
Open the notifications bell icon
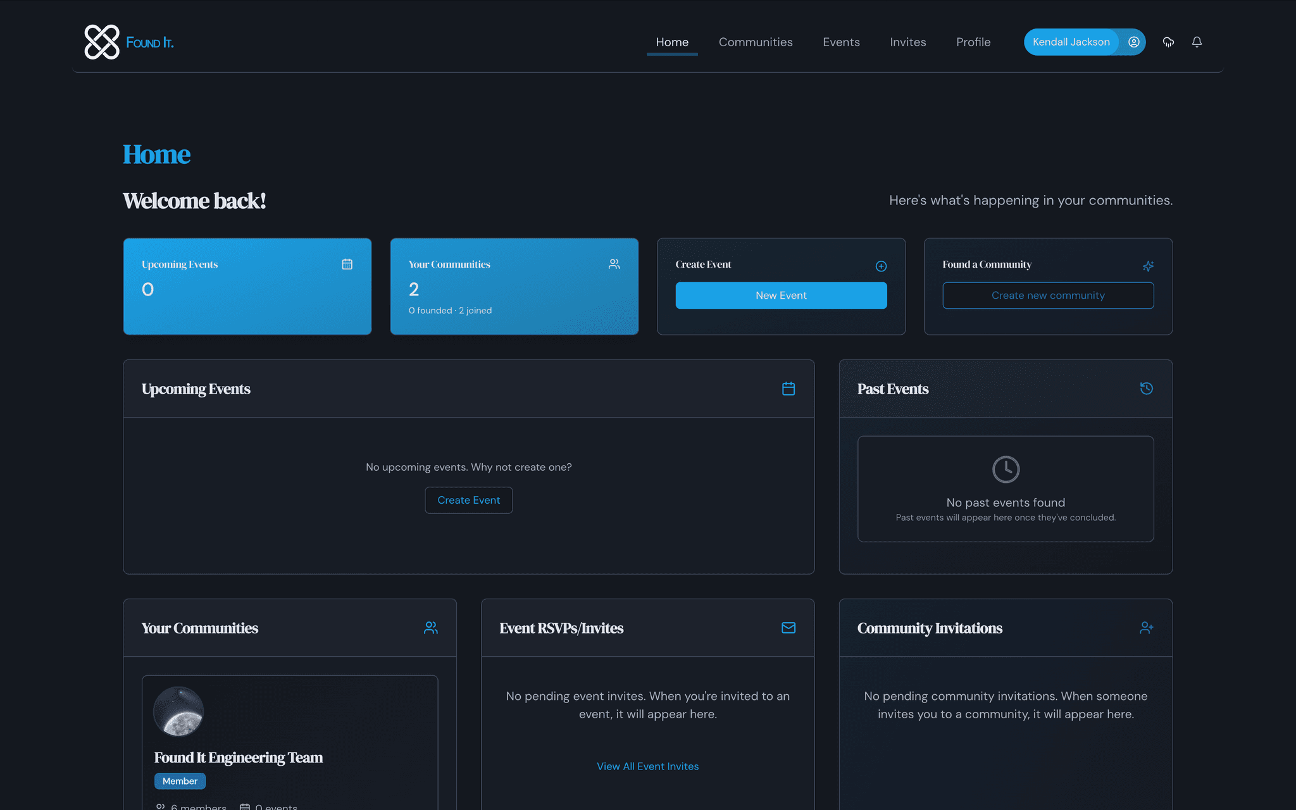click(1197, 42)
